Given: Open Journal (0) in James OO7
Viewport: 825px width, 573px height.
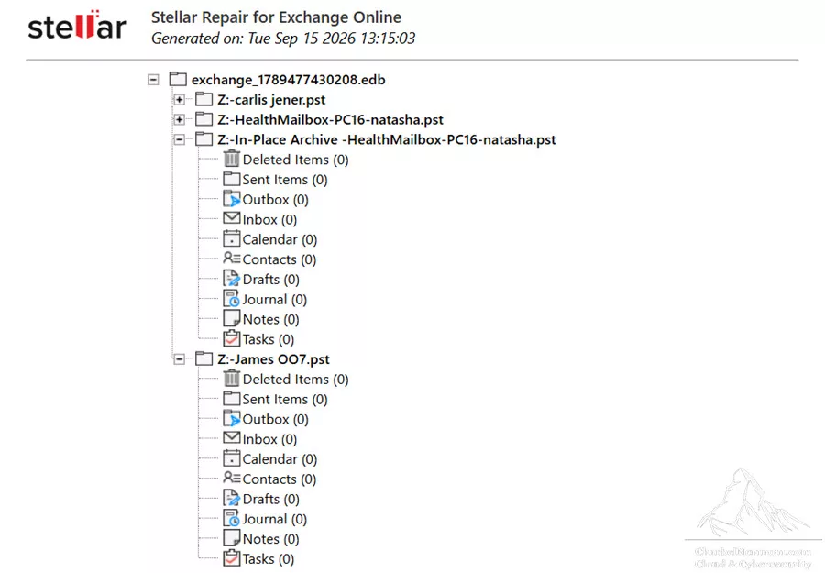Looking at the screenshot, I should 275,519.
